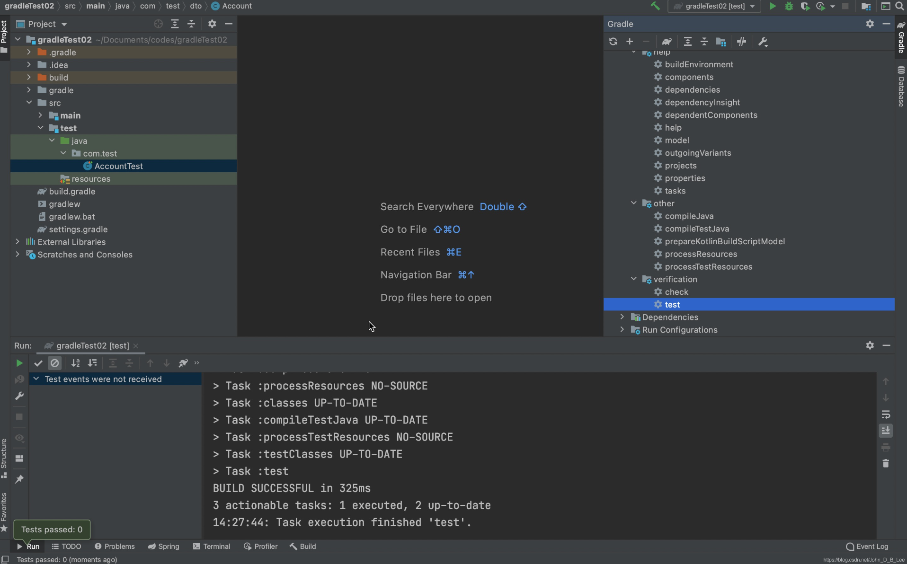The width and height of the screenshot is (907, 564).
Task: Click the Build project hammer icon
Action: coord(655,6)
